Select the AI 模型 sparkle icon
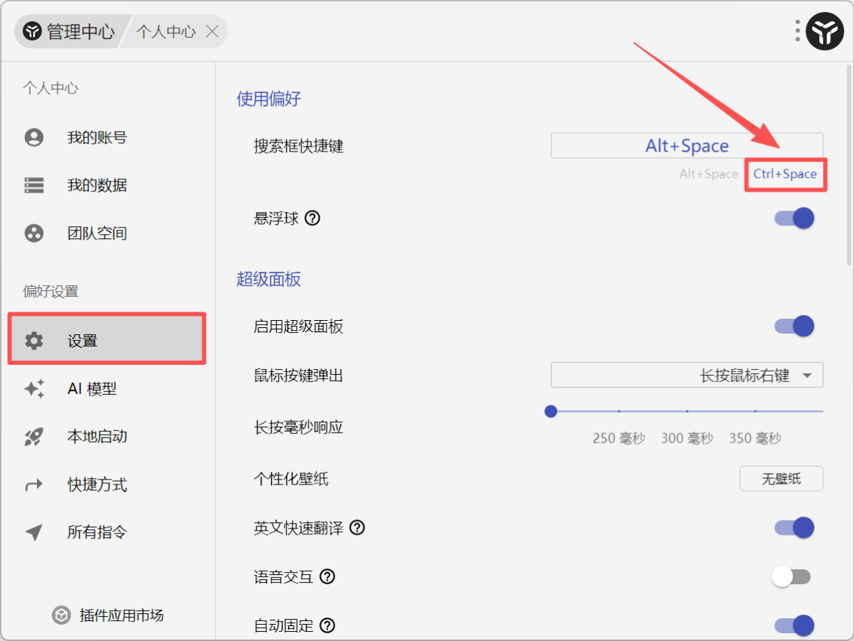 click(34, 389)
